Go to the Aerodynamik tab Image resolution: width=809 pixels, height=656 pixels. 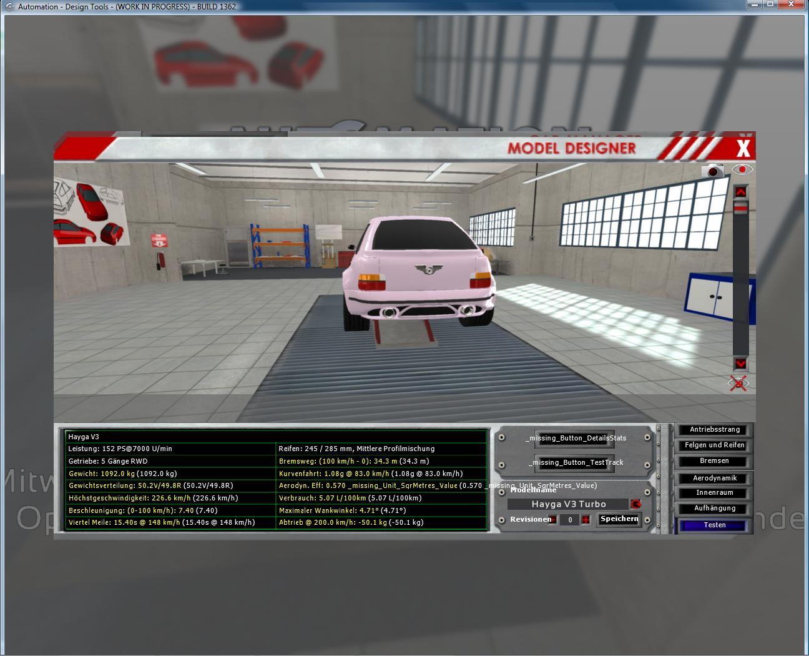[x=715, y=479]
